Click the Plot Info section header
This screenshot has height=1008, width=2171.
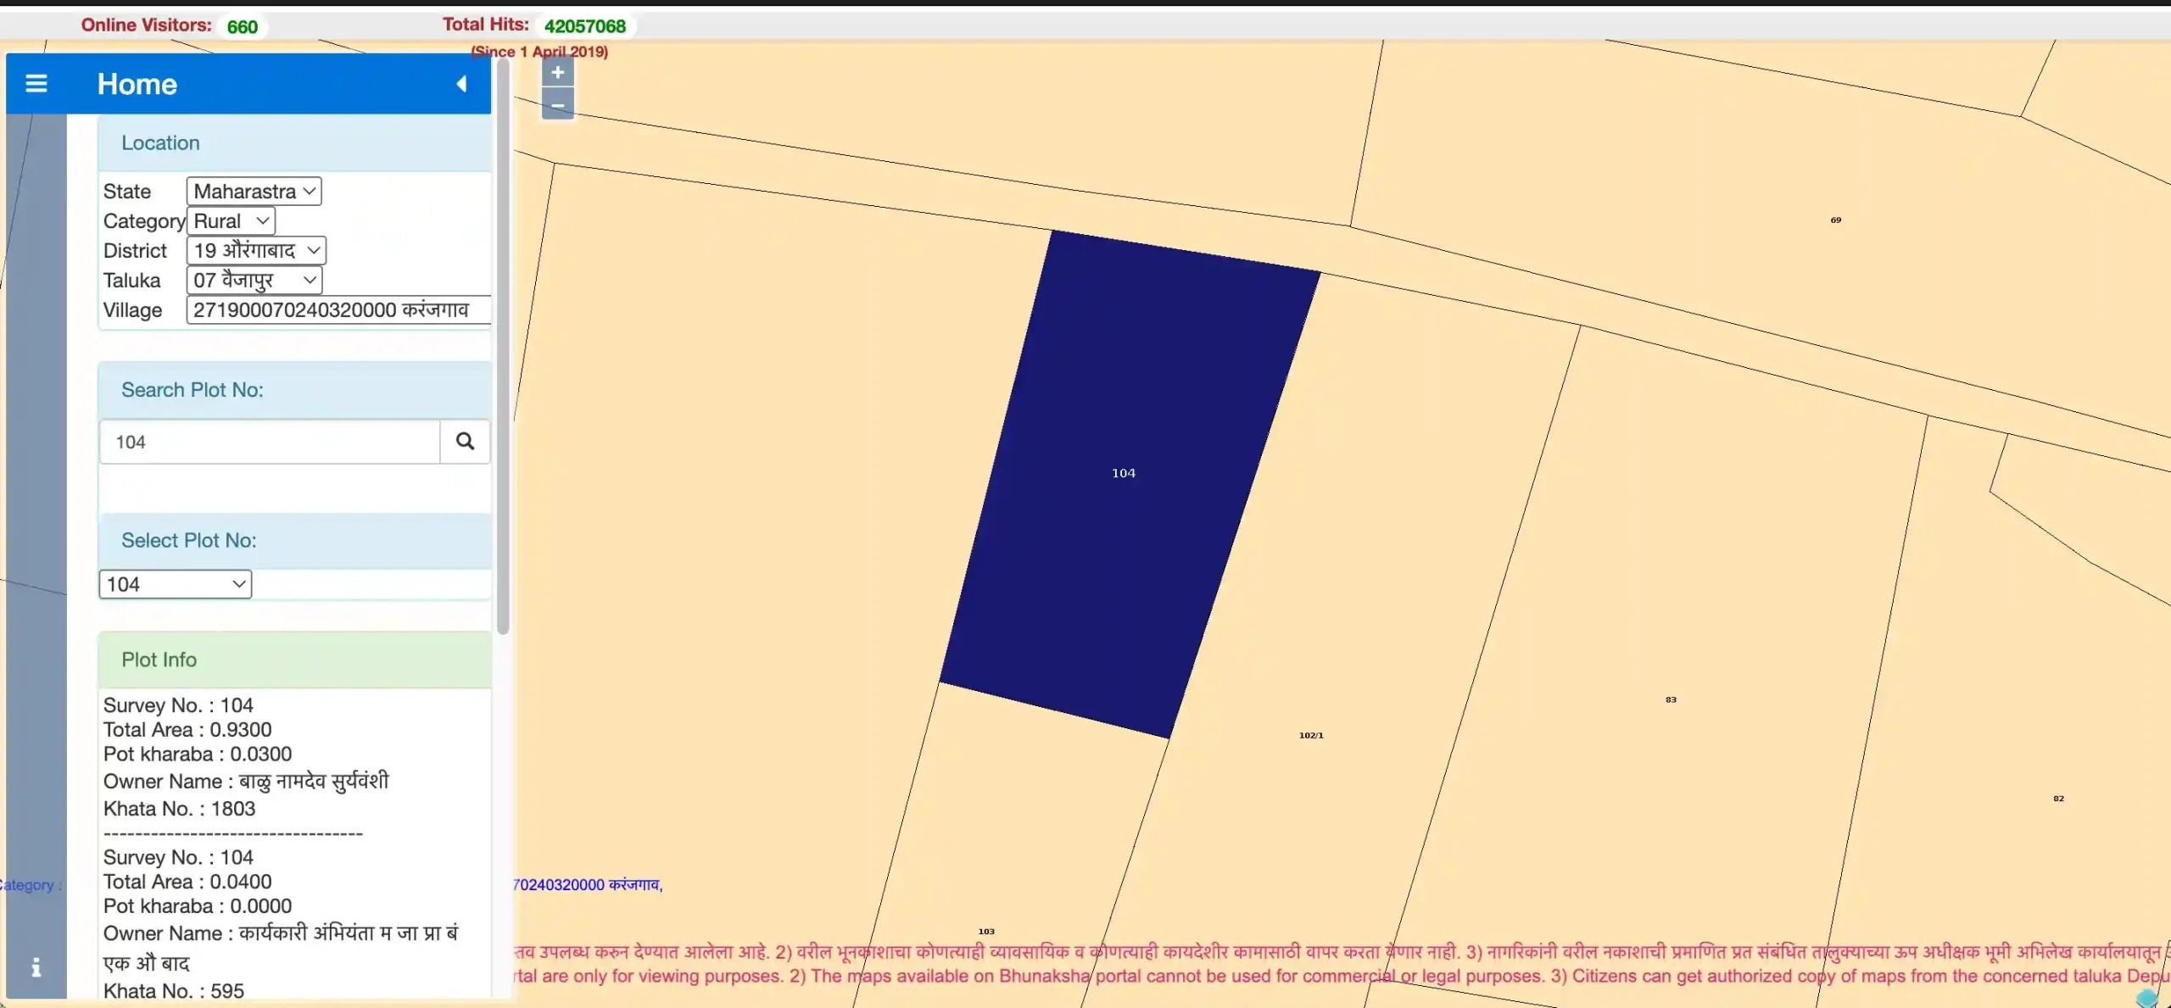[294, 660]
